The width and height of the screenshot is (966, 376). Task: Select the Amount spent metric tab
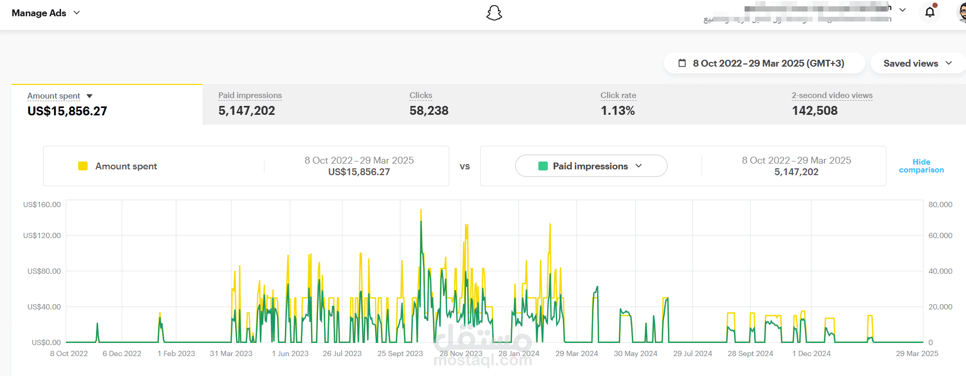pos(107,104)
